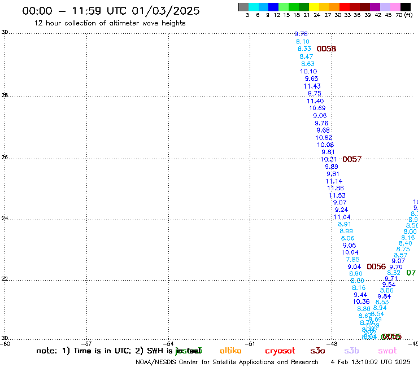The image size is (418, 367).
Task: Click the 10.04 measurement
Action: 350,252
